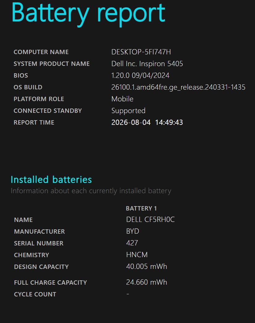Select the REPORT TIME label

point(34,122)
